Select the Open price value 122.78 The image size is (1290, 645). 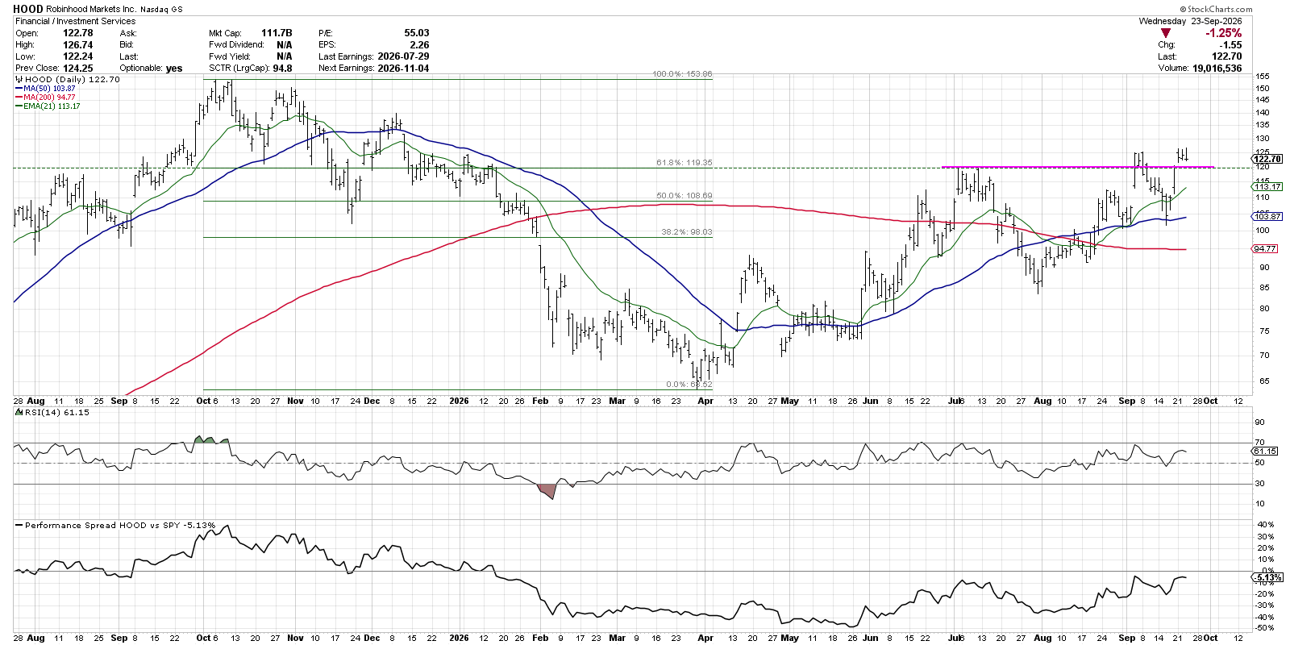tap(78, 33)
